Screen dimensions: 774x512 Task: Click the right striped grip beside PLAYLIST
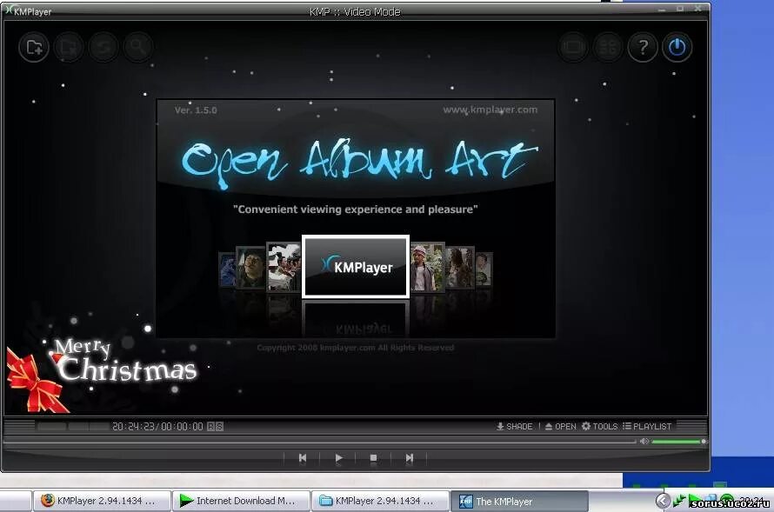coord(691,425)
